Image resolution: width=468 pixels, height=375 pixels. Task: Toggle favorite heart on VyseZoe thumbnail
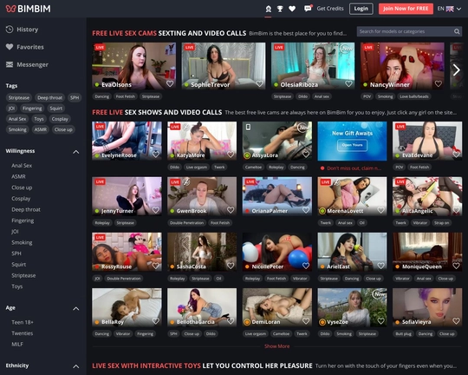[380, 321]
